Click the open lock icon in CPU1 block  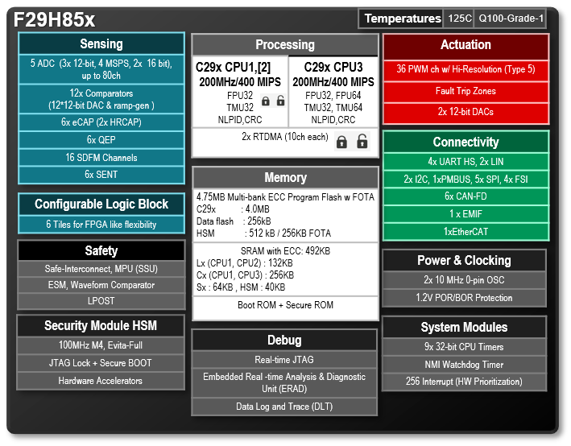[x=279, y=101]
